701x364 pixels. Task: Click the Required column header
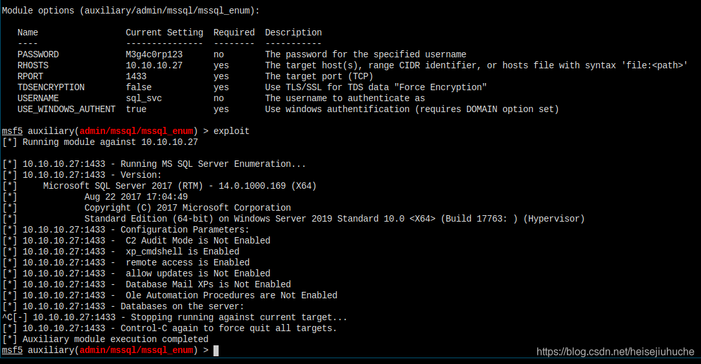tap(234, 33)
